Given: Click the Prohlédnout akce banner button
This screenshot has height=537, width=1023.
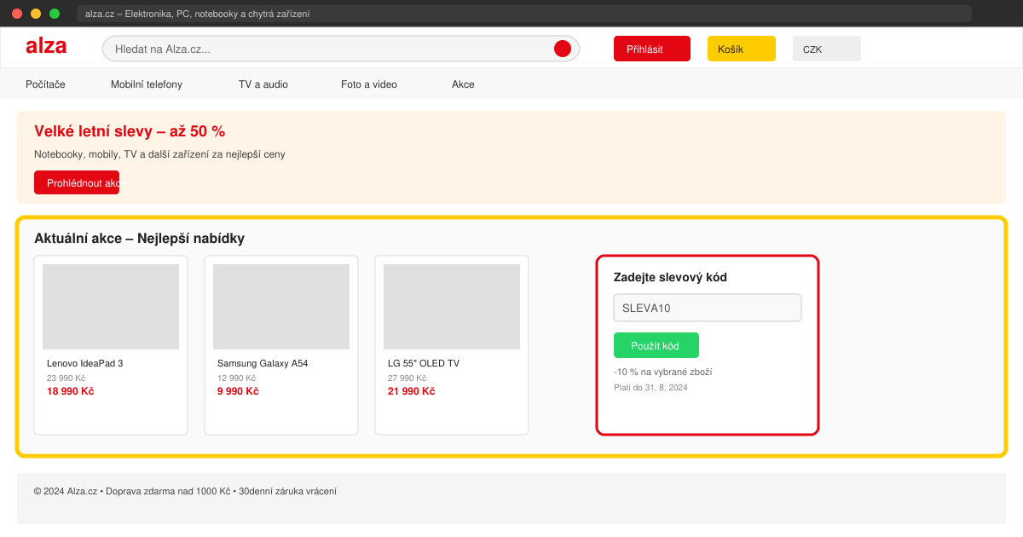Looking at the screenshot, I should coord(77,182).
